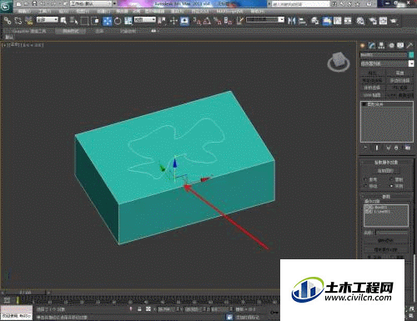The height and width of the screenshot is (321, 417).
Task: Click the Select by Name icon
Action: 73,21
